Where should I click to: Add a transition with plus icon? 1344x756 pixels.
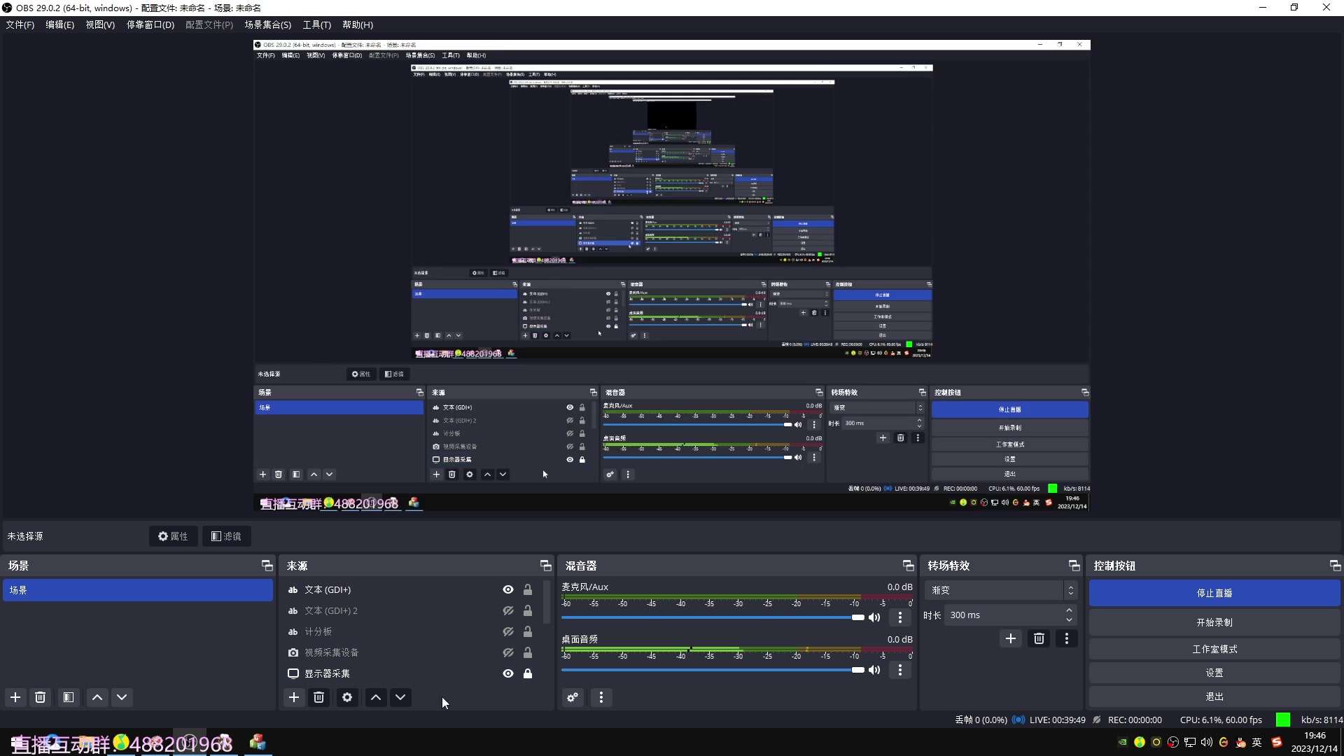click(1011, 638)
